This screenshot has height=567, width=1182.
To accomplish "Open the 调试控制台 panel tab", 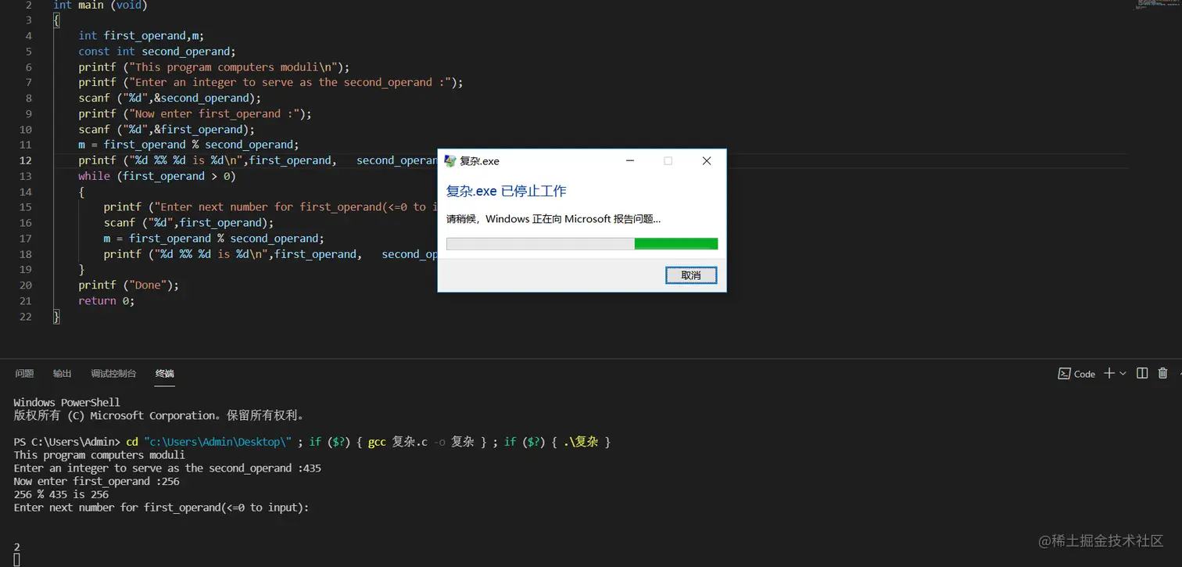I will (113, 374).
